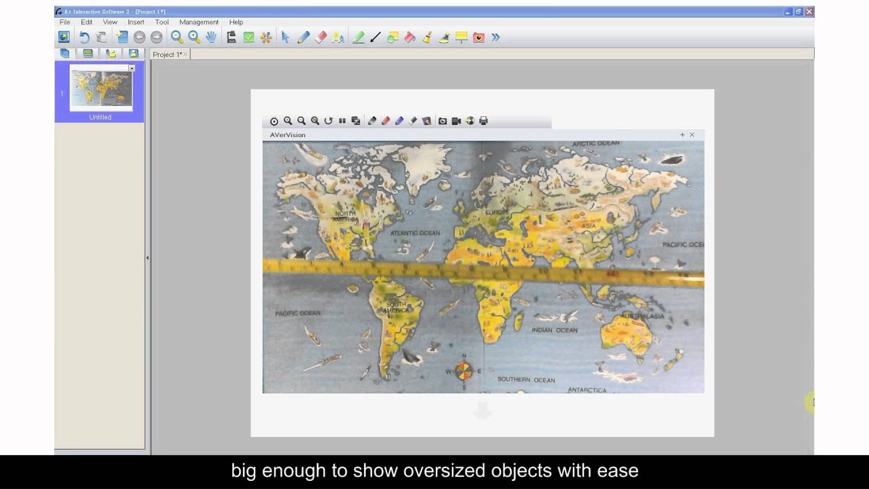This screenshot has width=869, height=489.
Task: Close the Project 1 tab
Action: coord(185,54)
